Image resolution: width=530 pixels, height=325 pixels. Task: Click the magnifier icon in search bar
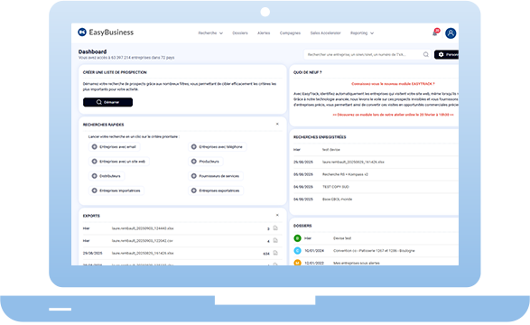[426, 54]
